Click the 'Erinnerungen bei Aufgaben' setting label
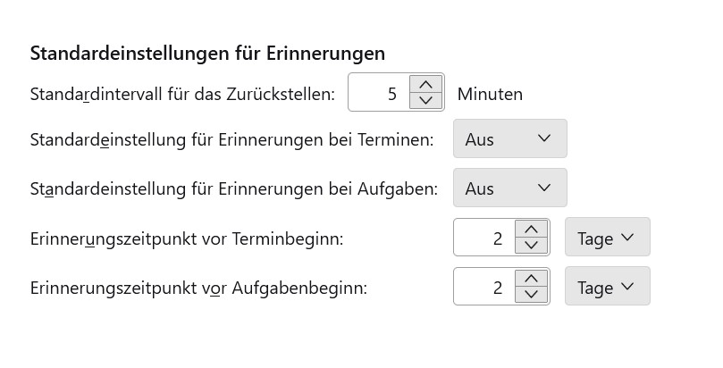Viewport: 723px width, 368px height. pos(233,189)
